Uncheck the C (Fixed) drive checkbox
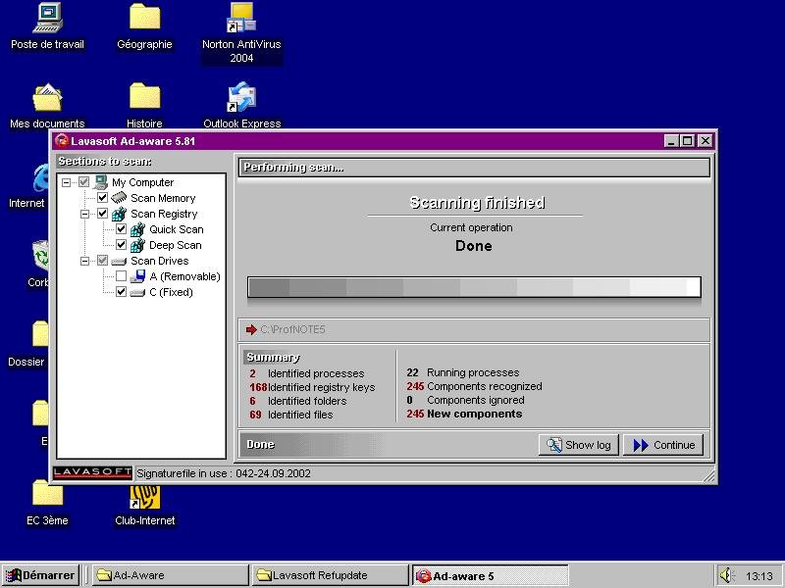Image resolution: width=785 pixels, height=588 pixels. (x=121, y=292)
